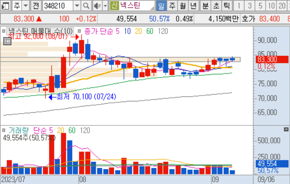The width and height of the screenshot is (290, 184).
Task: Click square marker beside 넥스틴 매물대 label
Action: pos(4,31)
